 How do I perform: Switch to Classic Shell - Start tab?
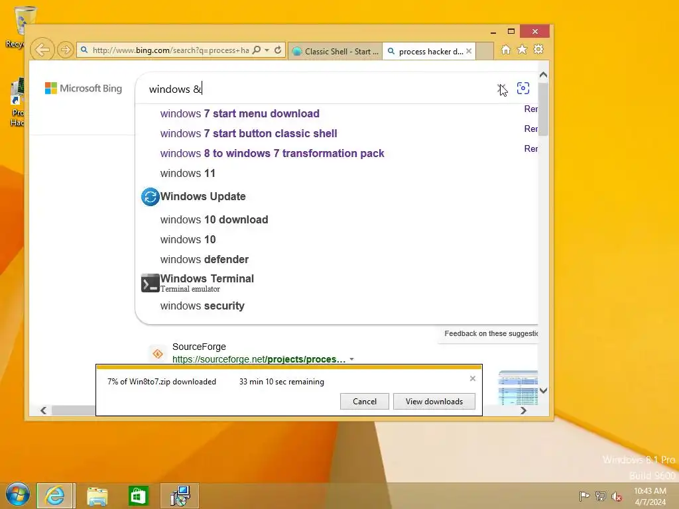[335, 52]
